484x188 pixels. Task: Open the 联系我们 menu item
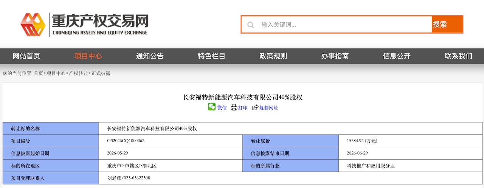tap(458, 56)
